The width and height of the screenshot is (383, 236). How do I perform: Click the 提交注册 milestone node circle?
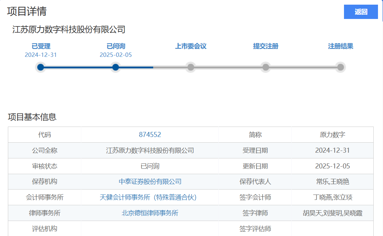click(265, 67)
